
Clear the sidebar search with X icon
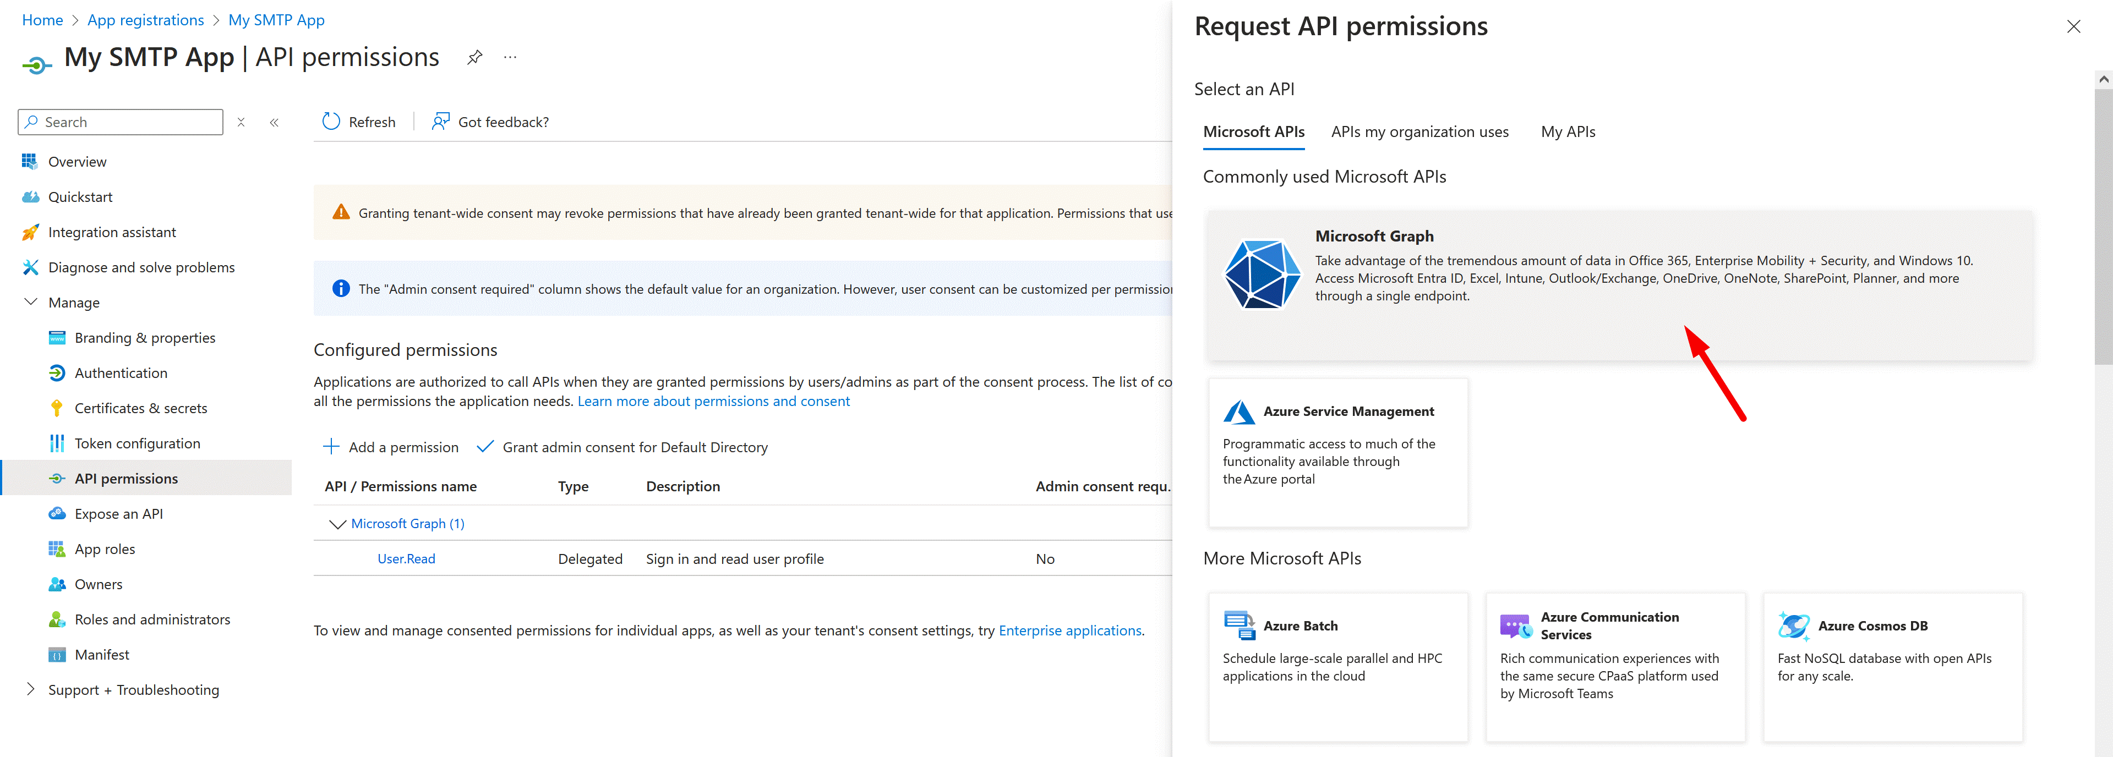coord(241,122)
